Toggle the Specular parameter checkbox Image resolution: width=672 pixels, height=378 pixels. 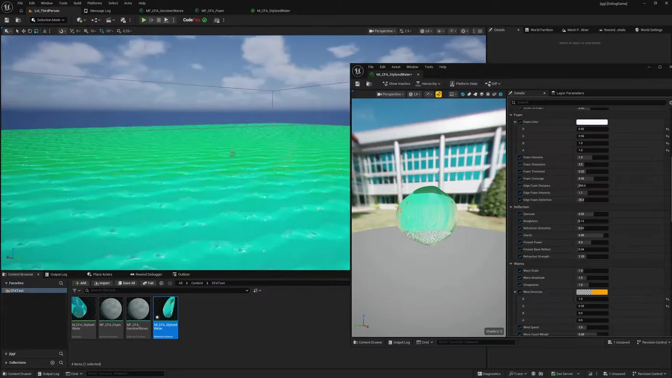[520, 214]
